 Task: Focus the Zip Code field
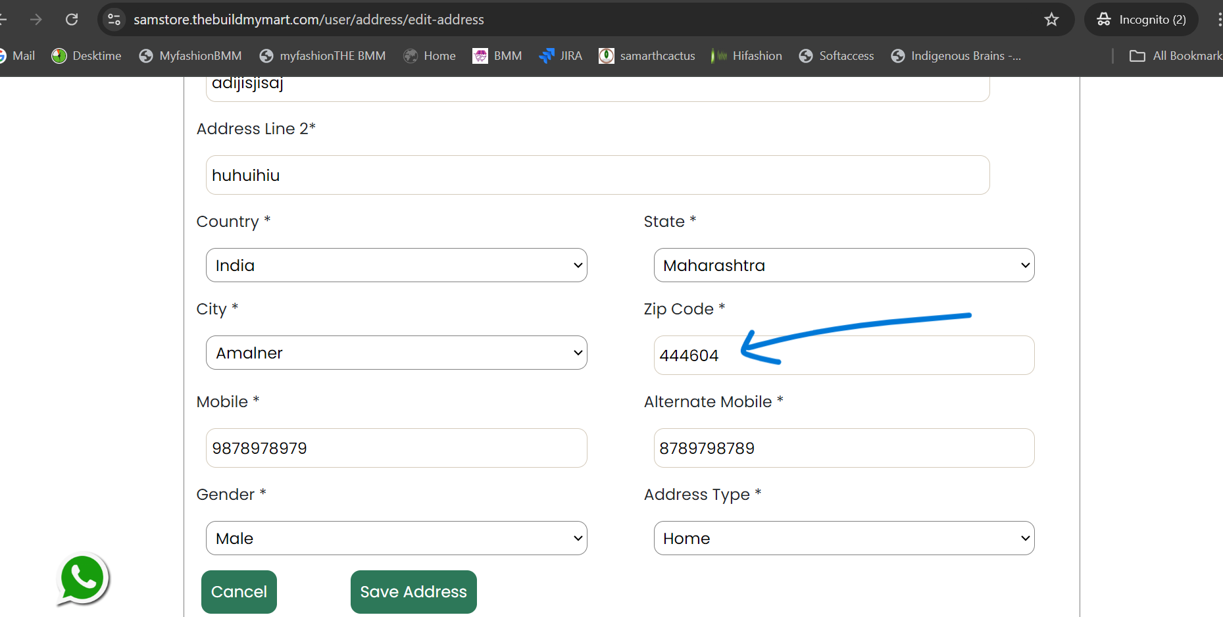point(844,355)
